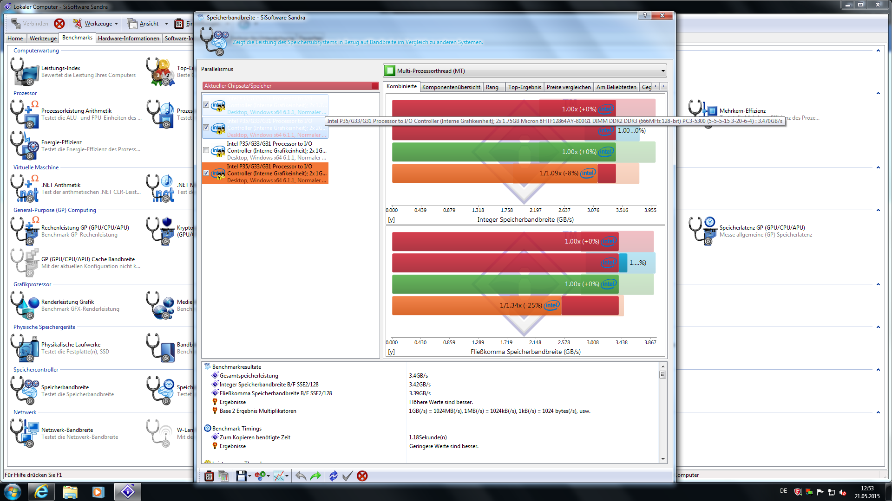892x501 pixels.
Task: Switch to the Komponentenübersicht tab
Action: pos(451,87)
